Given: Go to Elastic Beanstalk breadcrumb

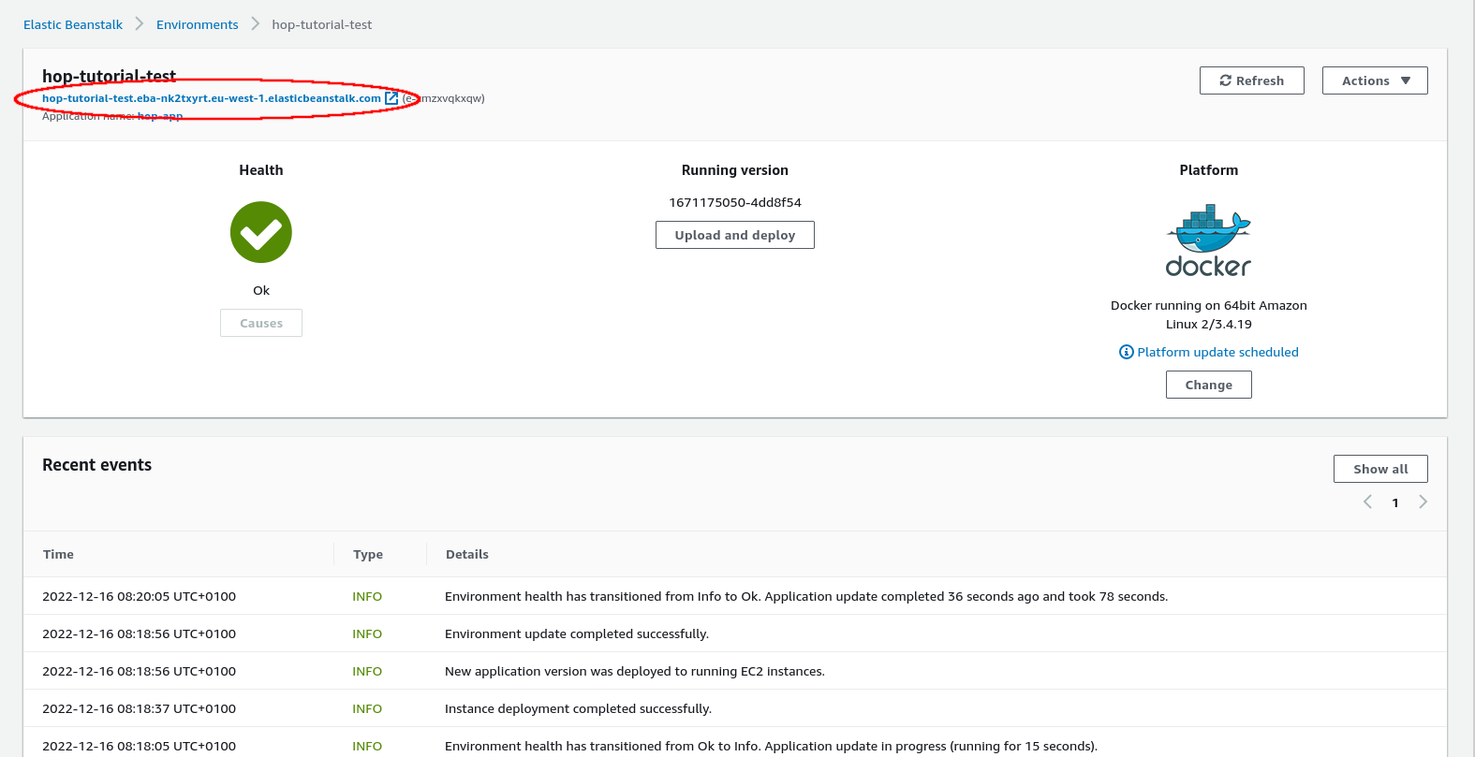Looking at the screenshot, I should click(73, 24).
